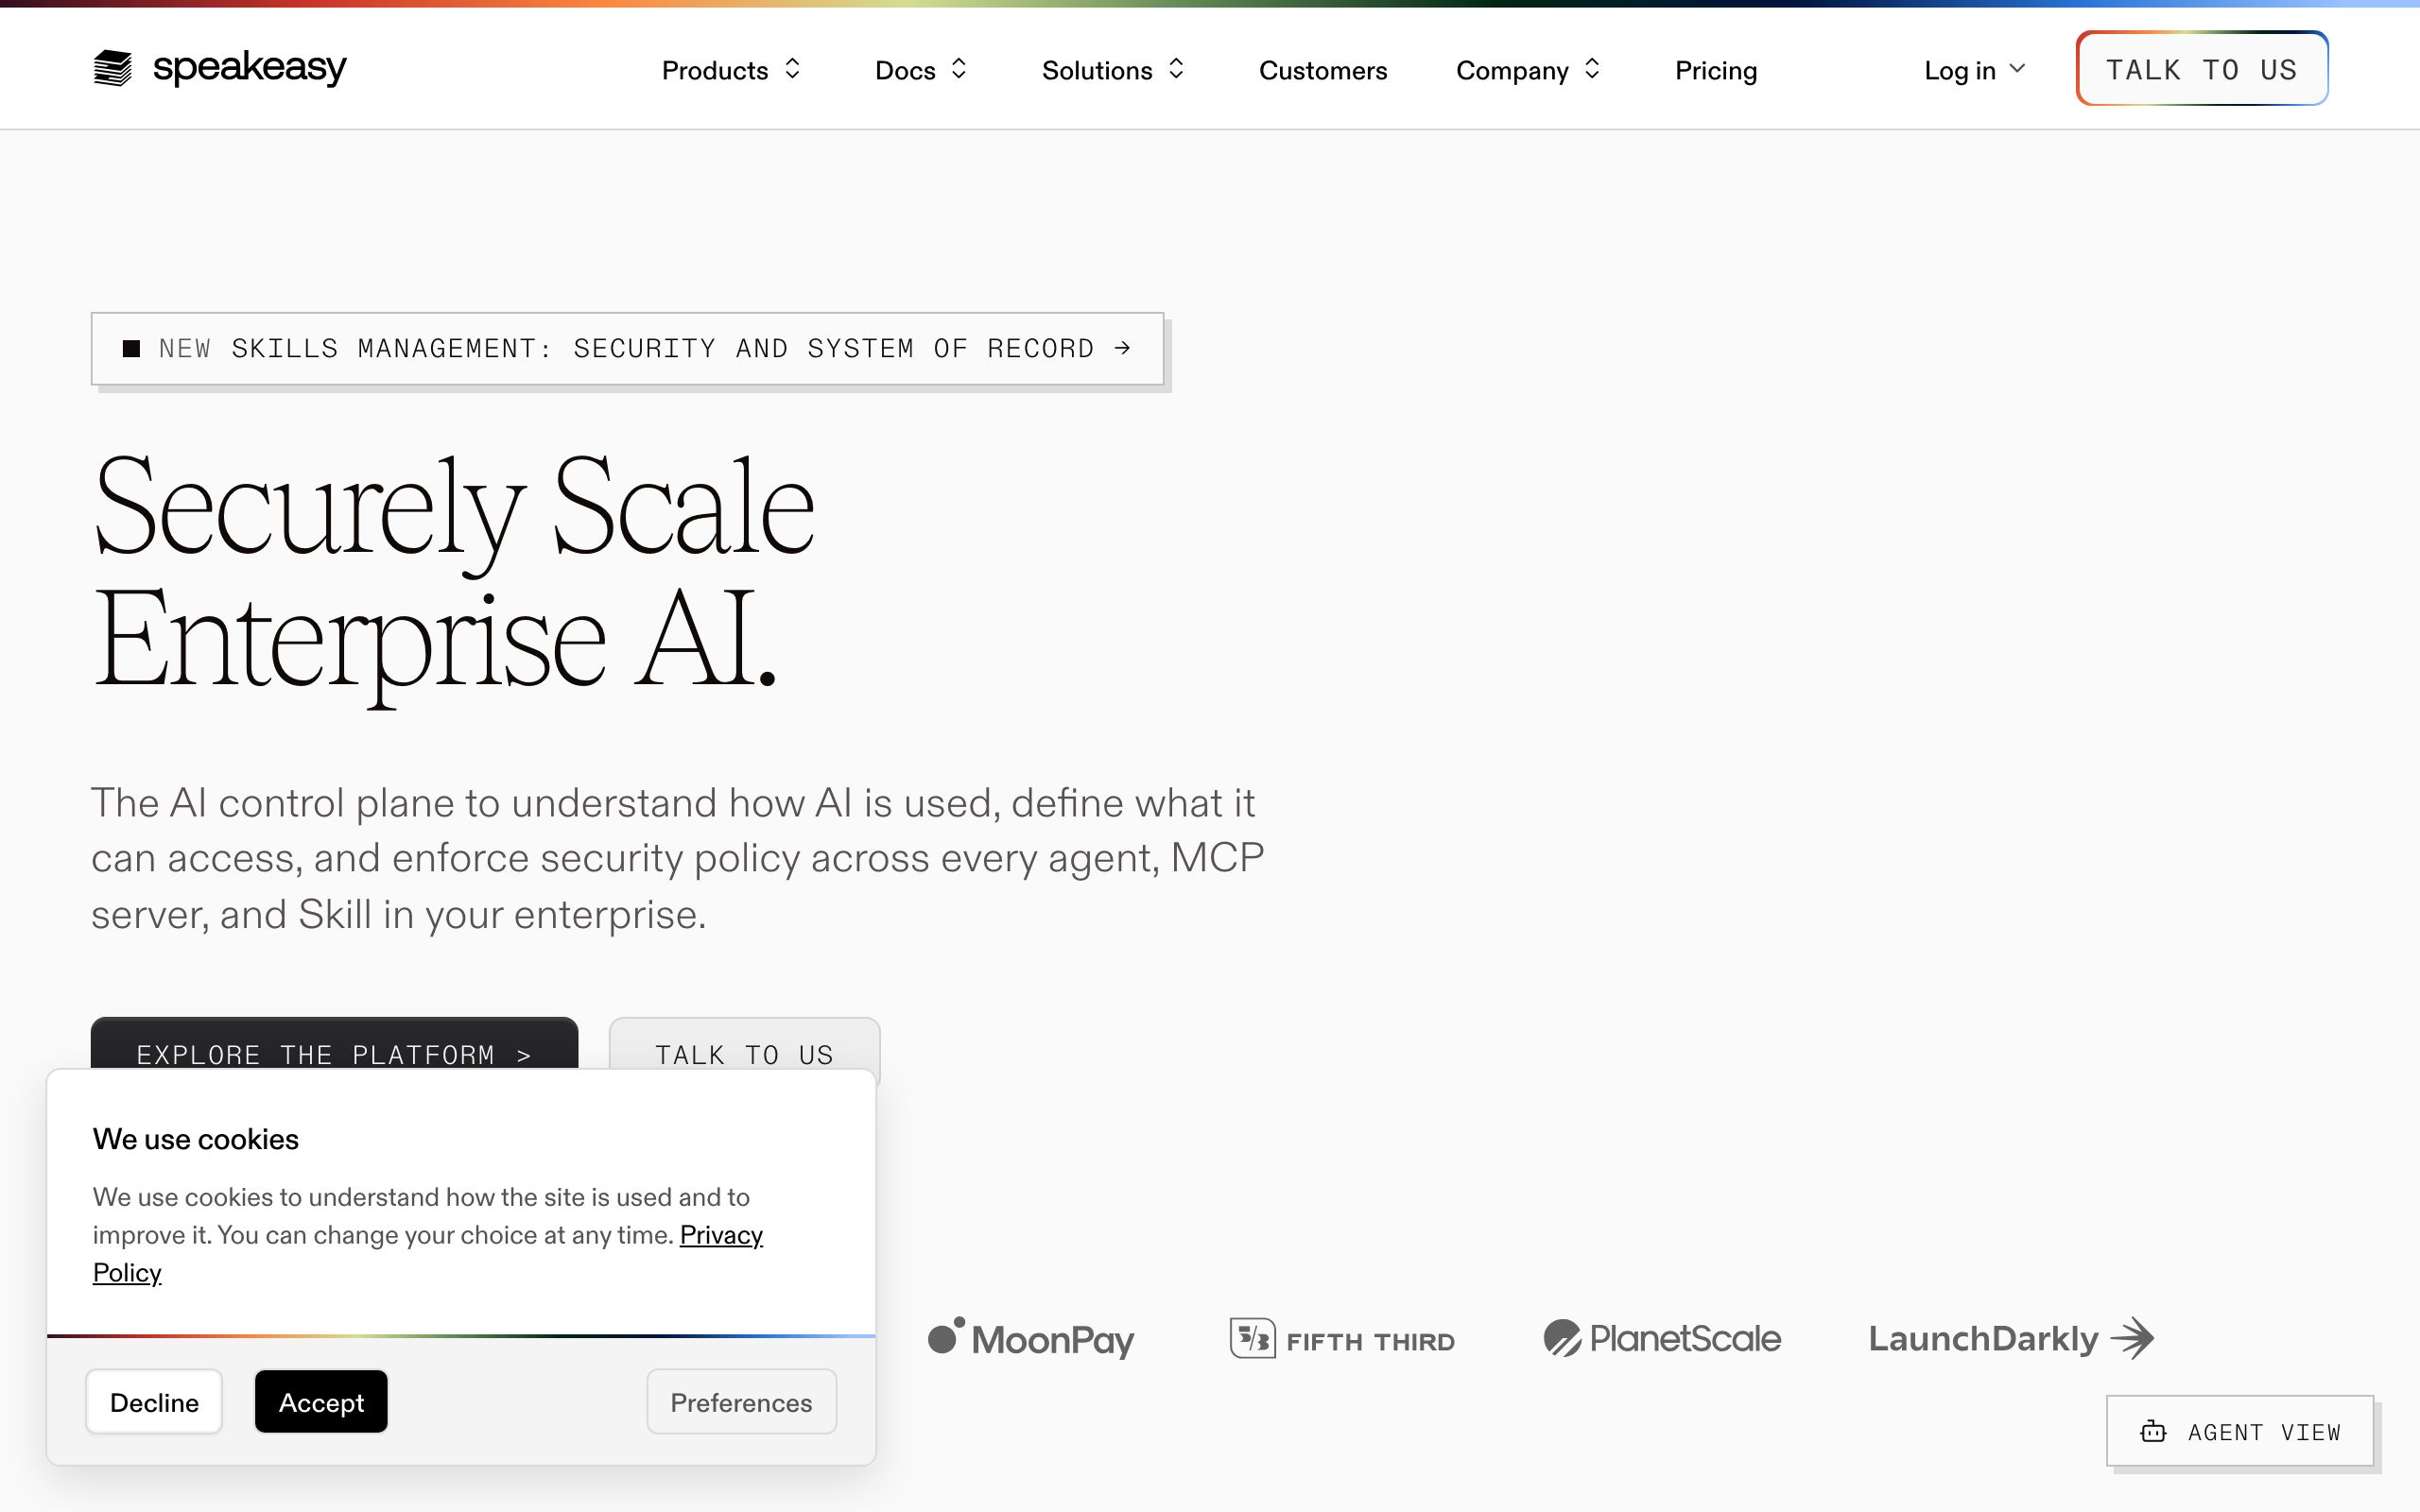
Task: Go to the Customers page
Action: click(1322, 70)
